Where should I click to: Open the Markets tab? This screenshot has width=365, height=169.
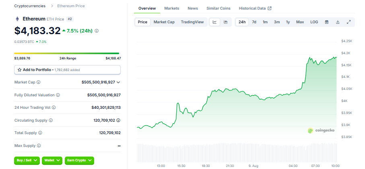point(172,8)
